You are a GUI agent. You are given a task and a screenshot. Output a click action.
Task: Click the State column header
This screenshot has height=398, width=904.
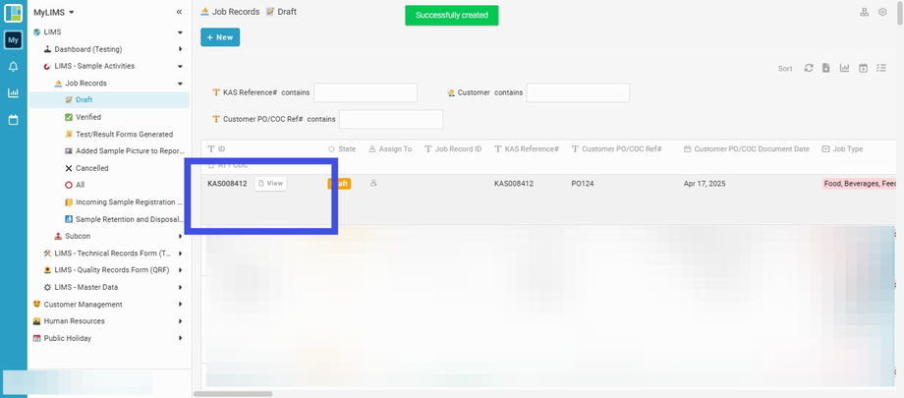342,148
